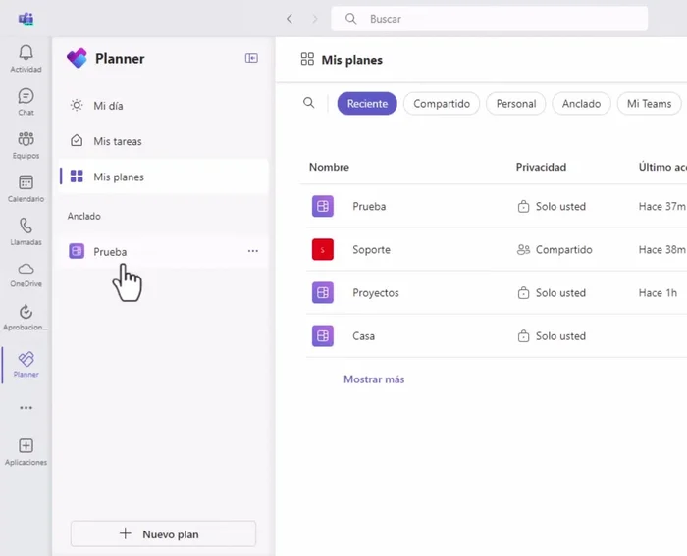Open Llamadas phone icon
Image resolution: width=687 pixels, height=556 pixels.
coord(26,231)
